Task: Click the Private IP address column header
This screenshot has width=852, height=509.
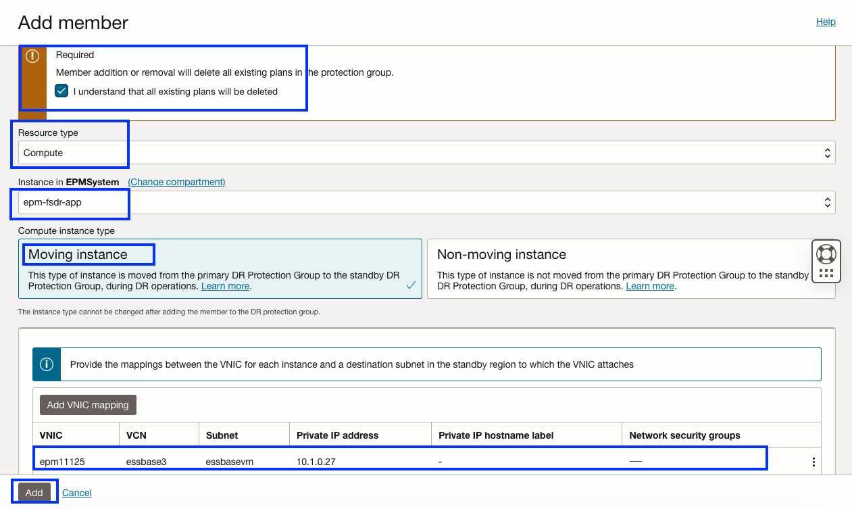Action: 338,435
